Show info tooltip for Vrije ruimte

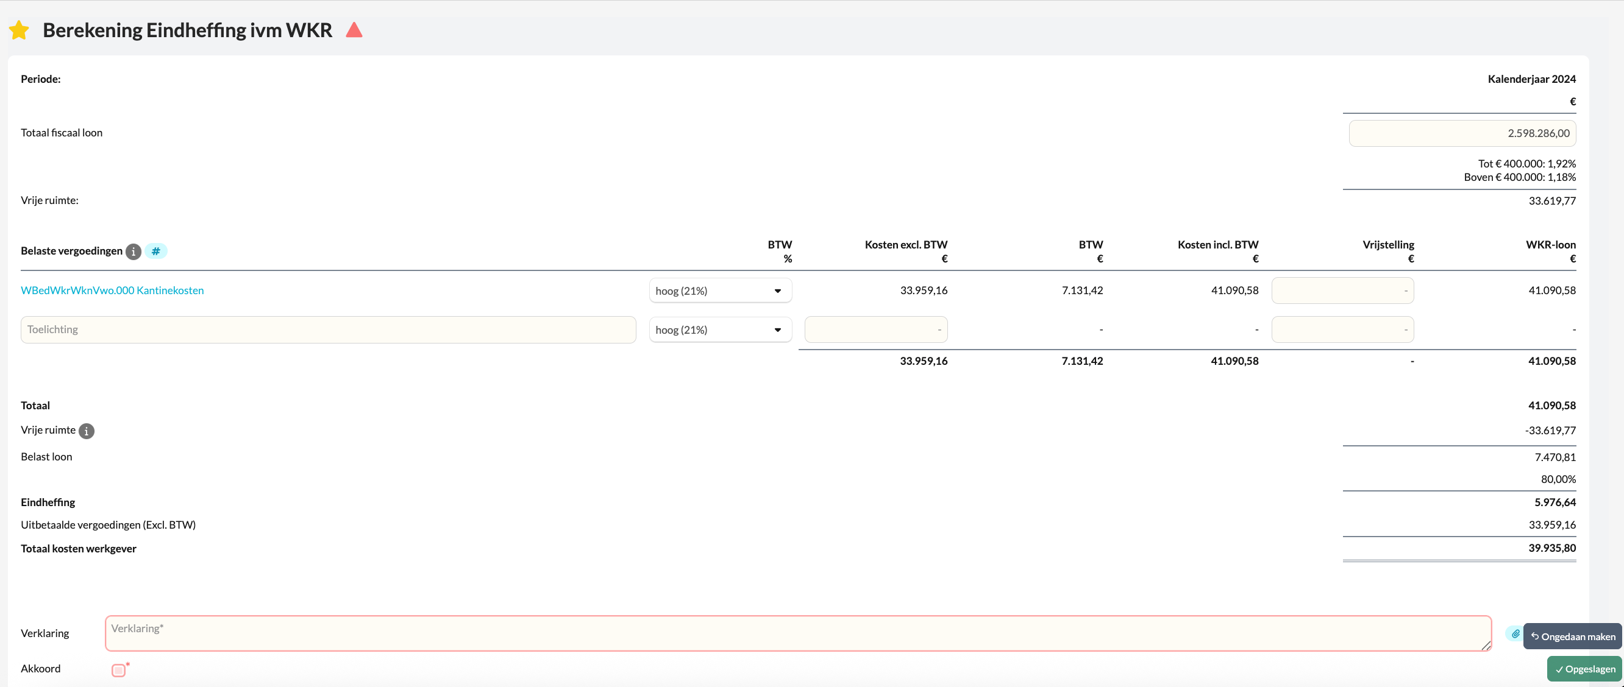87,431
